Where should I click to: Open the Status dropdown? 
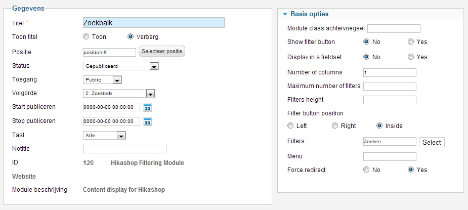pyautogui.click(x=154, y=66)
